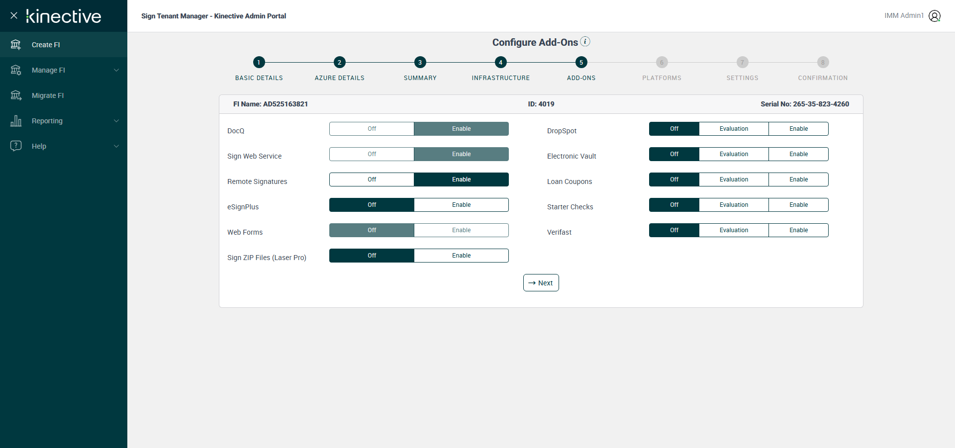Screen dimensions: 955x448
Task: Enable DropSpot
Action: tap(799, 129)
